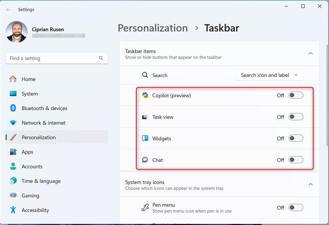Click the vertical scrollbar on the right
This screenshot has height=225, width=329.
point(327,95)
